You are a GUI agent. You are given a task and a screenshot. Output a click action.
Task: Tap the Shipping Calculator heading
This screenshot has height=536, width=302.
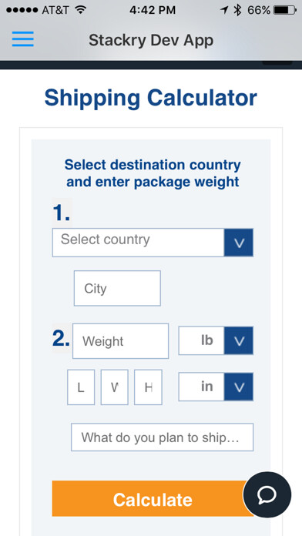151,98
